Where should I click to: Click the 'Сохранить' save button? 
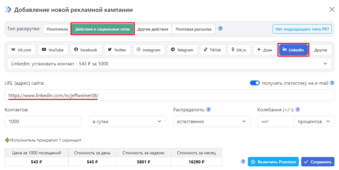tap(318, 162)
